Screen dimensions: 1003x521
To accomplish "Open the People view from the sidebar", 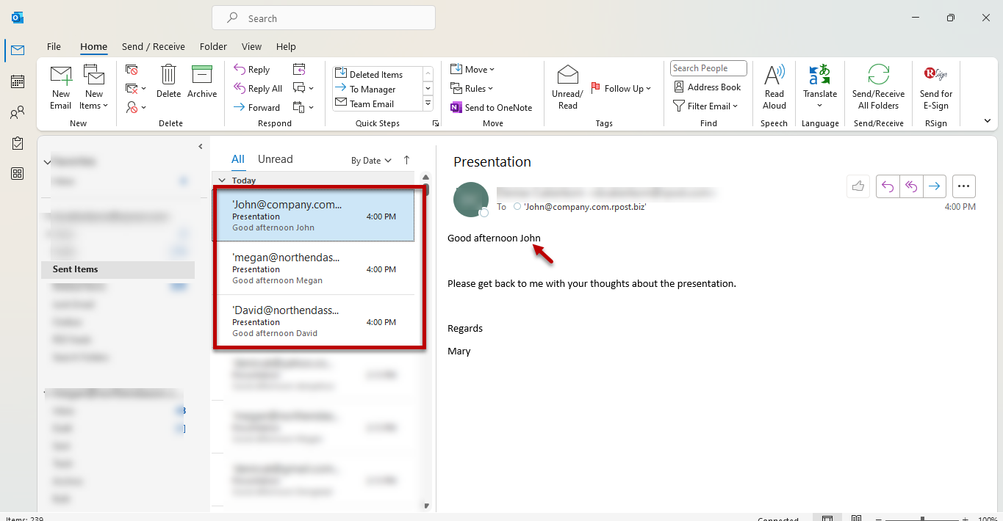I will point(18,112).
